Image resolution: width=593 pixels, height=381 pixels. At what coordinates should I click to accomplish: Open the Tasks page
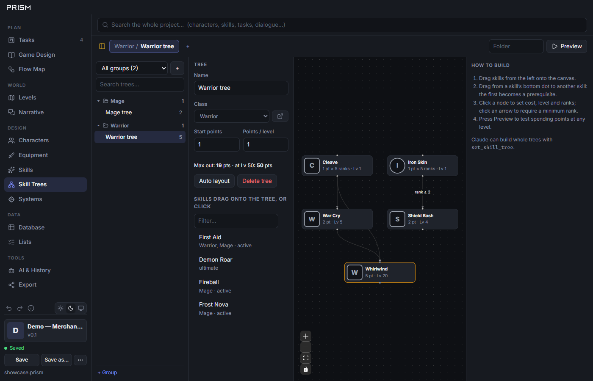[x=45, y=40]
